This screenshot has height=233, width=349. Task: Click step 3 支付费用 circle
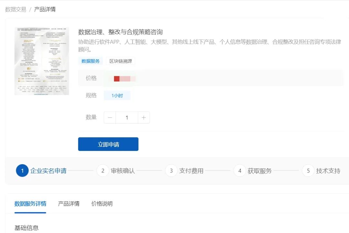(x=171, y=171)
